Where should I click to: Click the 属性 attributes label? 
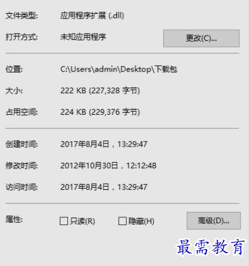tap(14, 220)
